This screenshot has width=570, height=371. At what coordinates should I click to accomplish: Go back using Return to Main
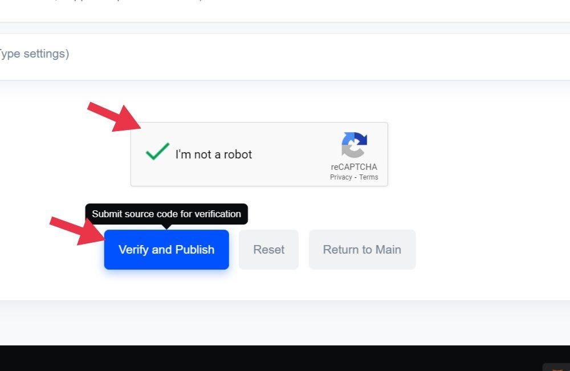(x=362, y=250)
